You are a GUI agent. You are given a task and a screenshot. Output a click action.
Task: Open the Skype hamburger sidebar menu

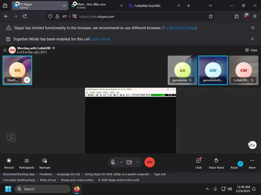pos(5,50)
